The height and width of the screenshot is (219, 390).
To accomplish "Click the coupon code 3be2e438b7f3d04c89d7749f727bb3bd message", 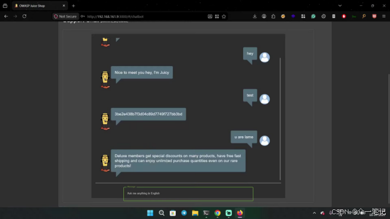I will point(148,114).
